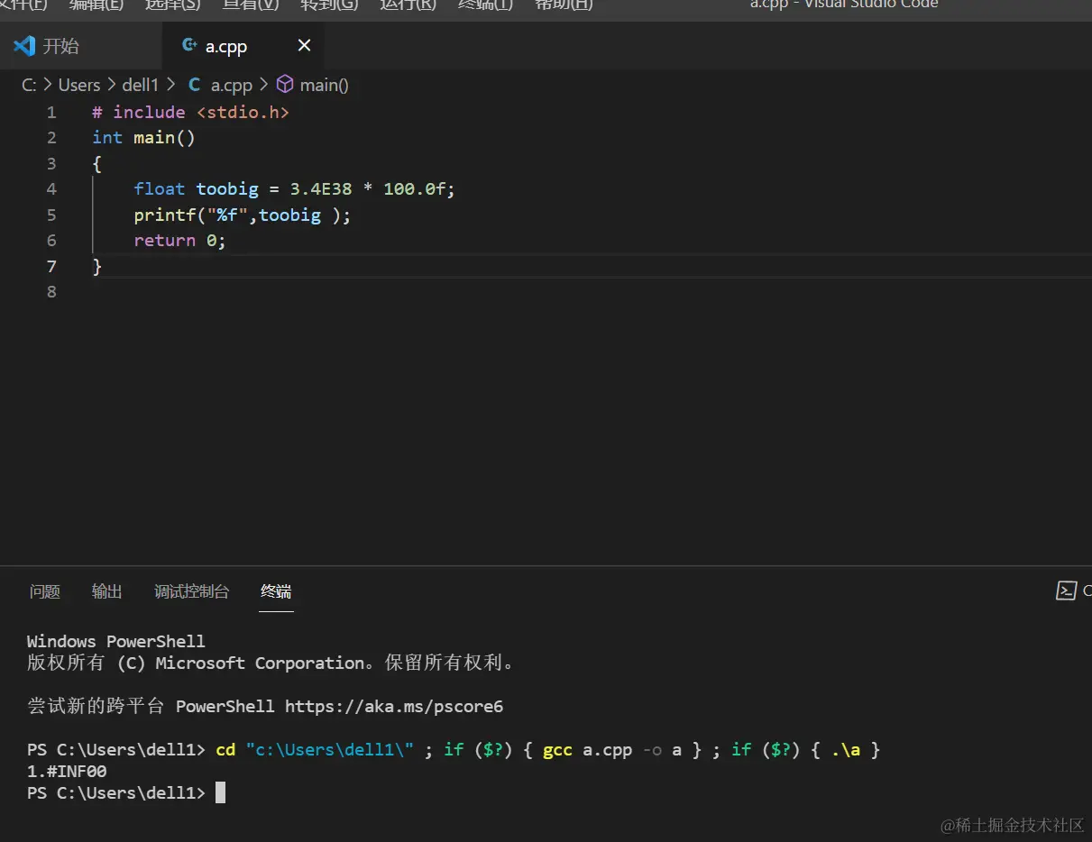Viewport: 1092px width, 842px height.
Task: Click the VS Code logo on 开始 tab
Action: tap(24, 45)
